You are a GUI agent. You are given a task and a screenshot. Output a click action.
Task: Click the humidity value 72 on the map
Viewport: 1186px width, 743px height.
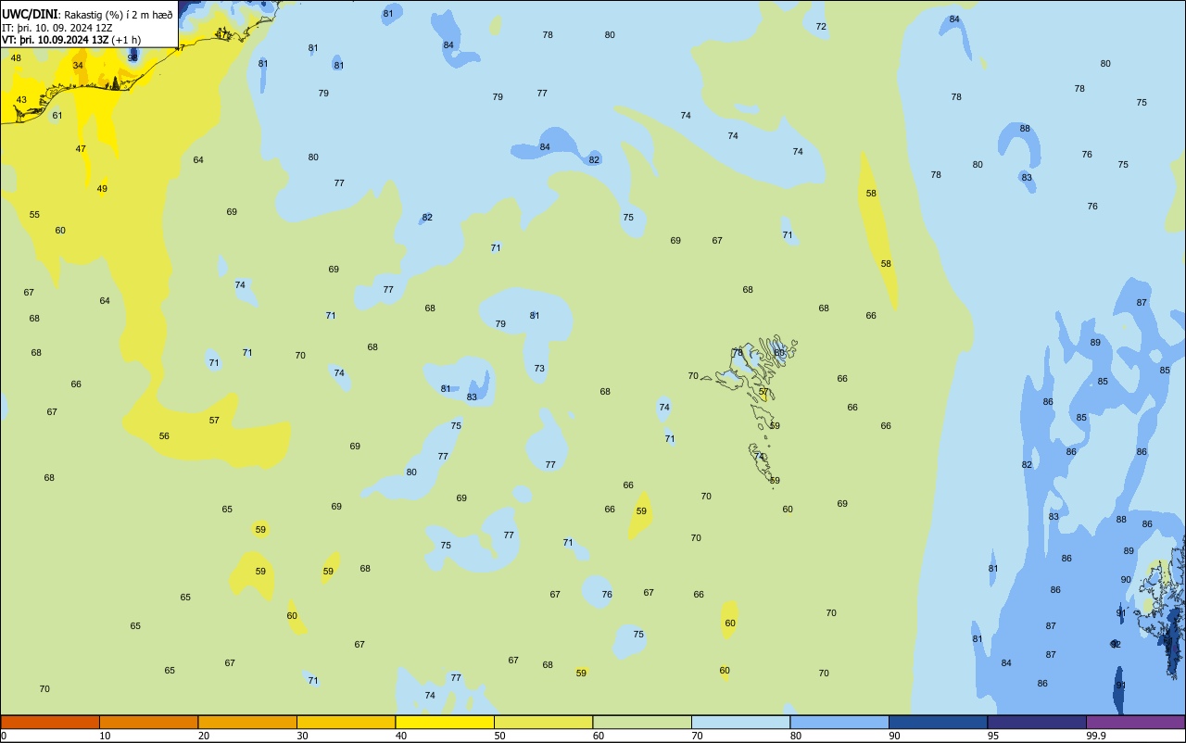(821, 27)
